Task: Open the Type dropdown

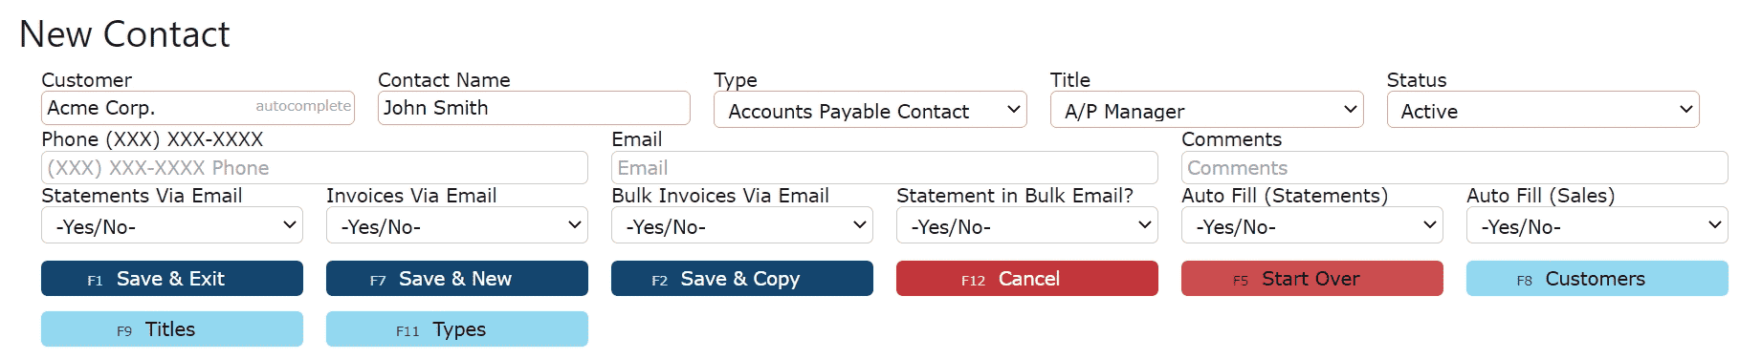Action: (870, 110)
